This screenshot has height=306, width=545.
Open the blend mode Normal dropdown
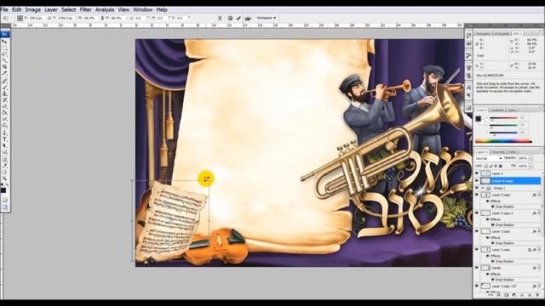click(489, 158)
